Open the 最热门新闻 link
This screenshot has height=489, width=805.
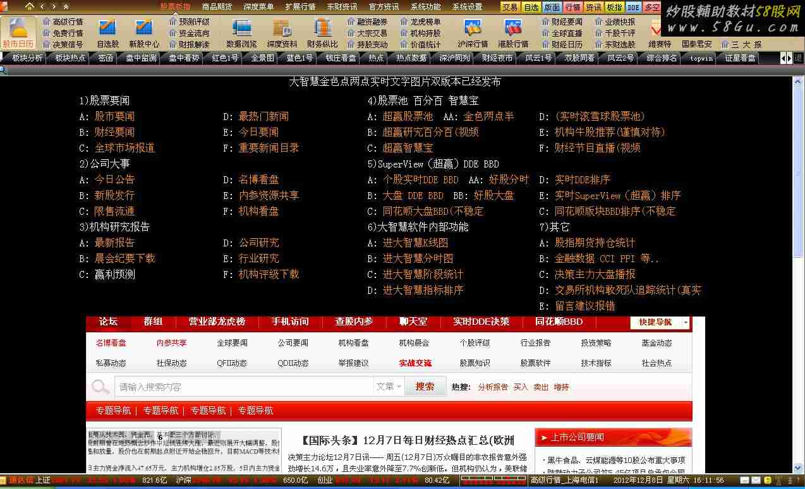coord(263,116)
